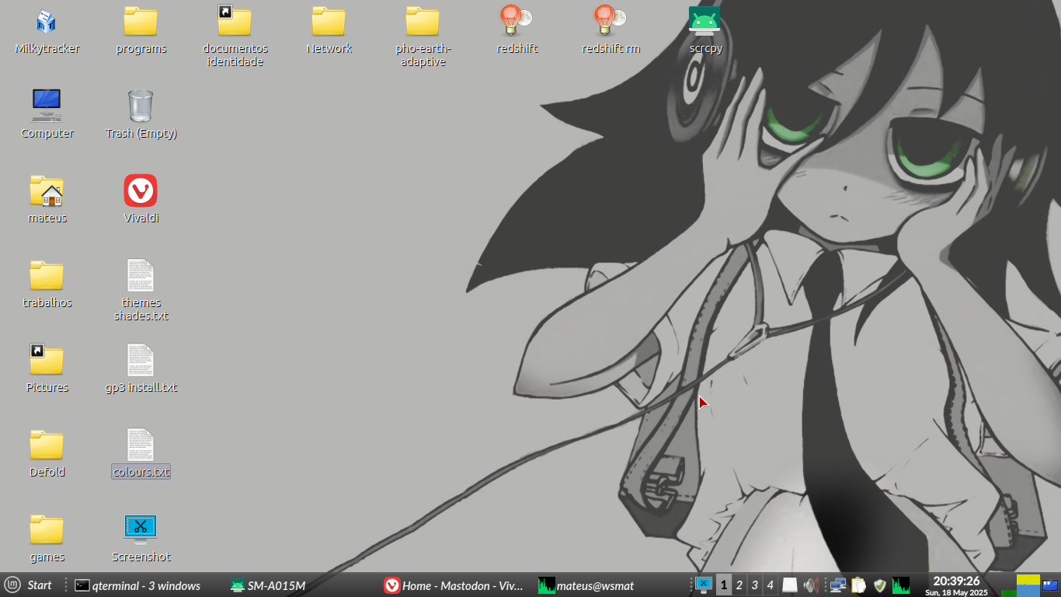Viewport: 1061px width, 597px height.
Task: Click the clock showing 20:39:26
Action: coord(956,585)
